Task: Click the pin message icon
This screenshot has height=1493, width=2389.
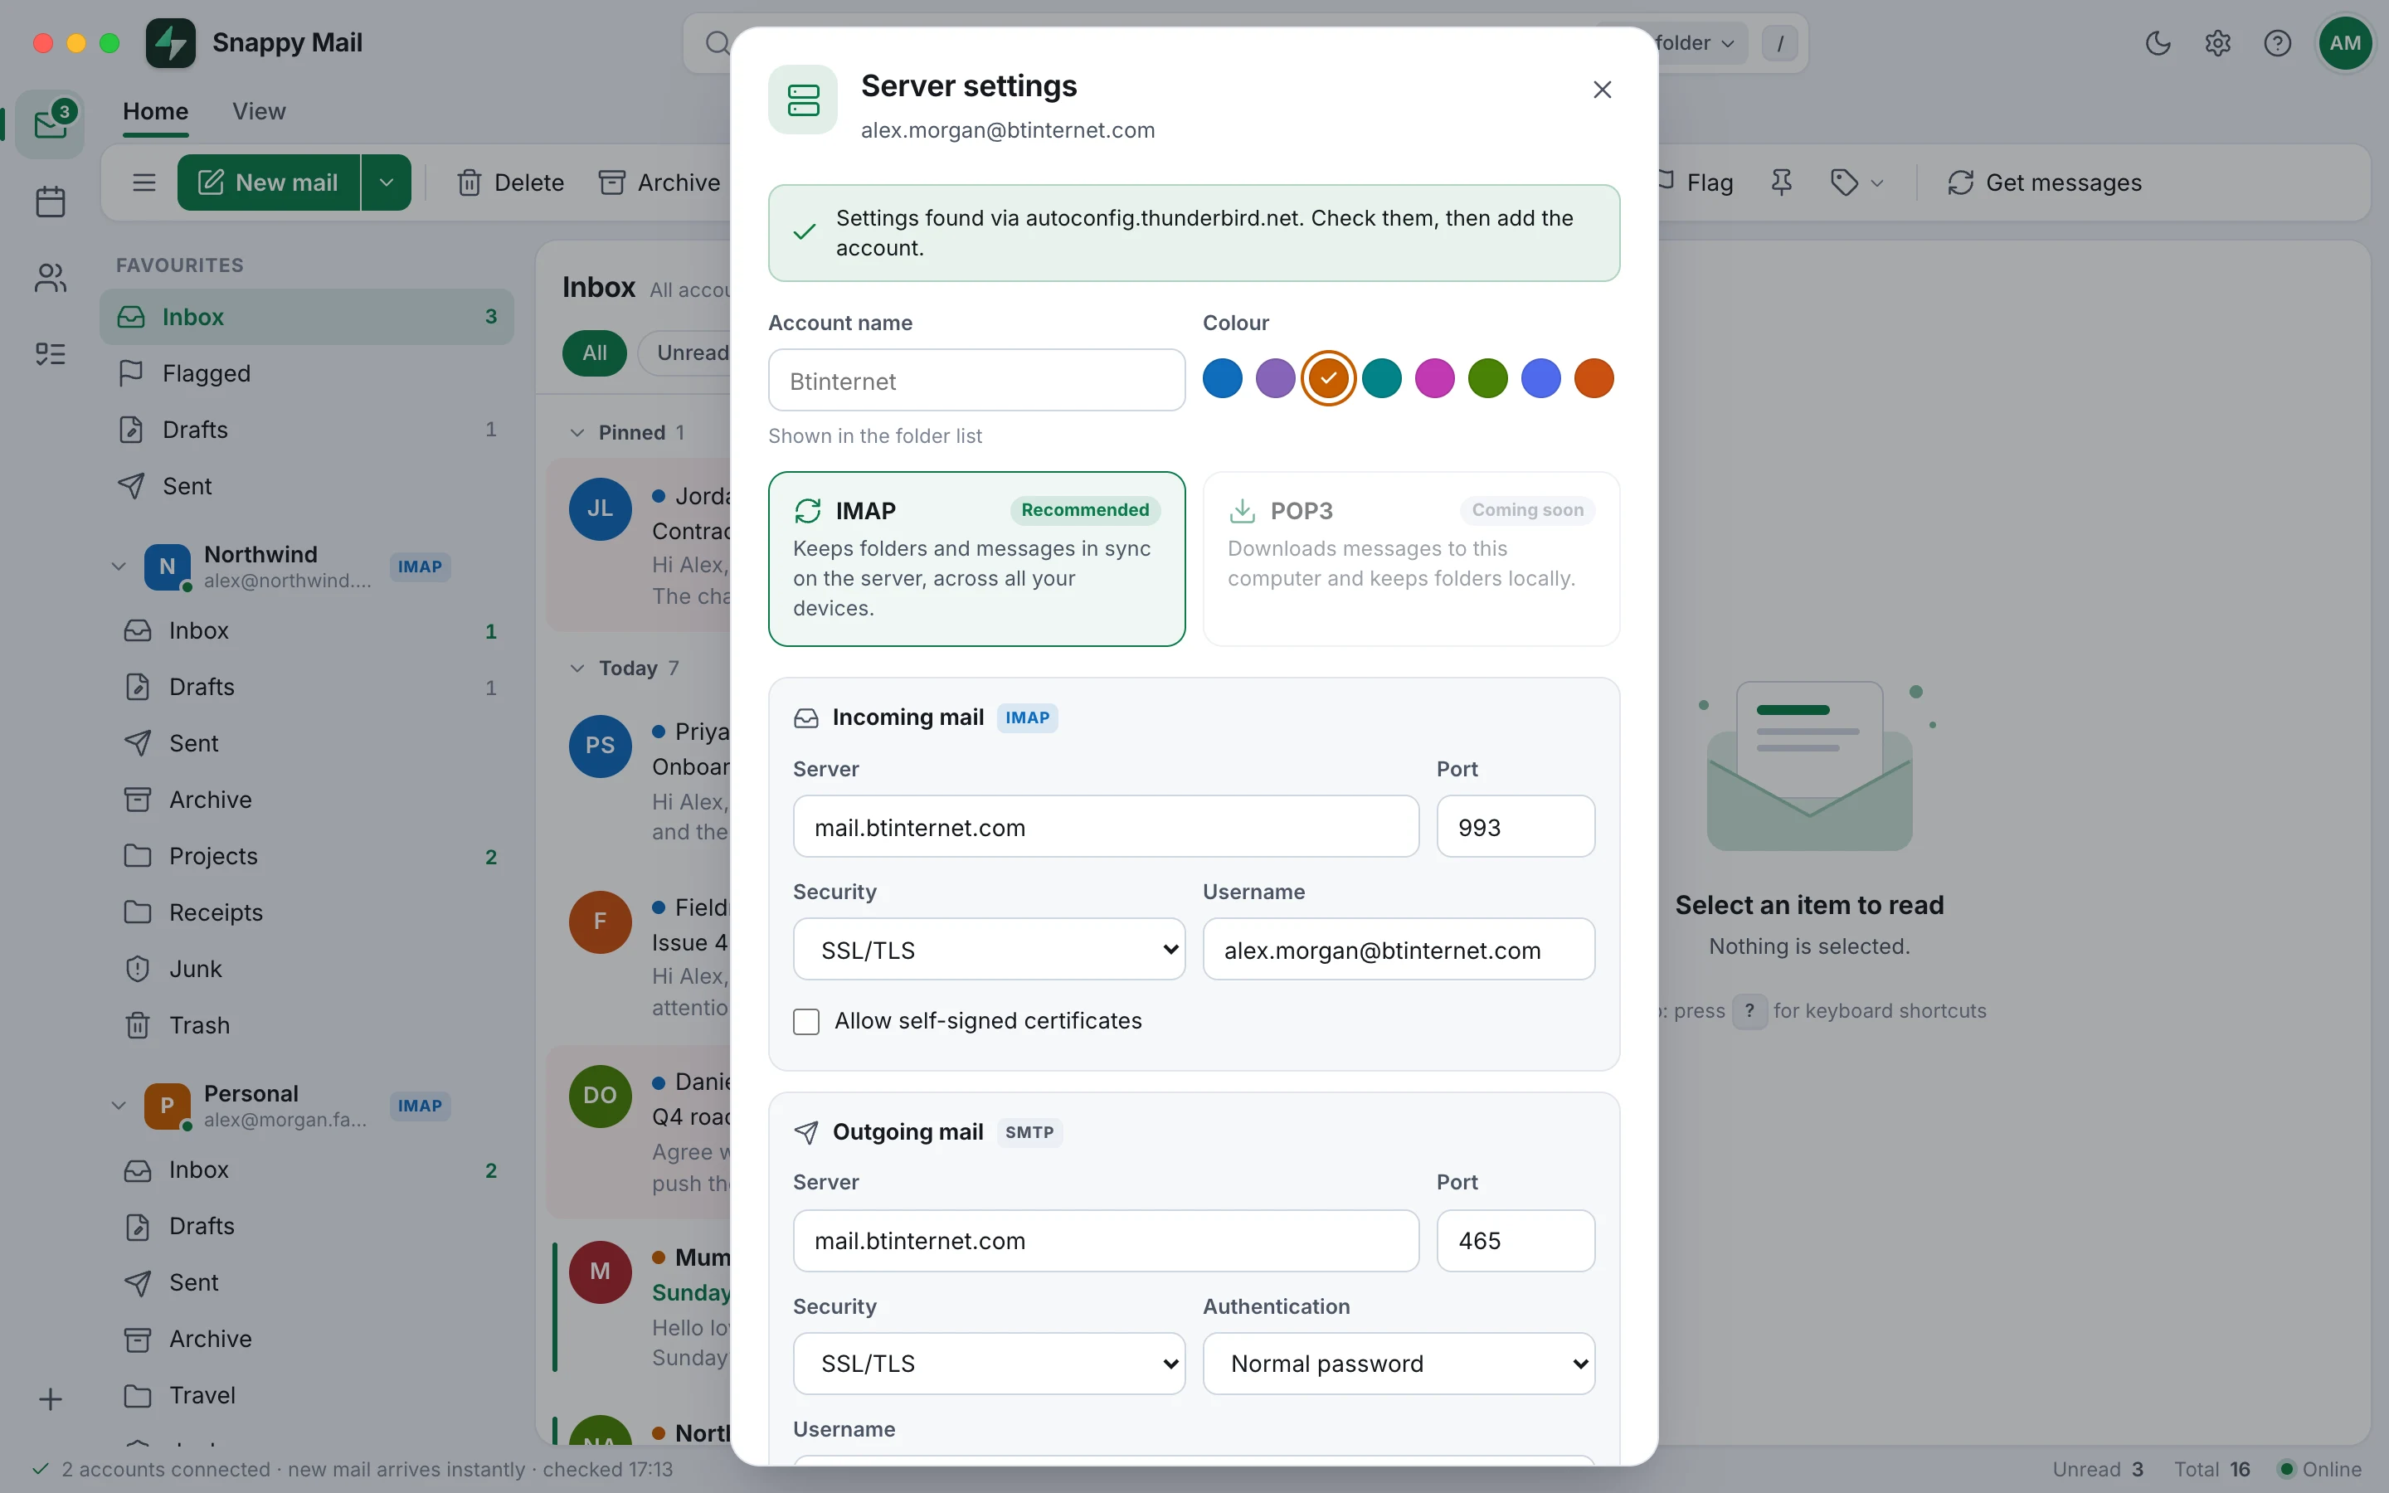Action: click(1781, 182)
